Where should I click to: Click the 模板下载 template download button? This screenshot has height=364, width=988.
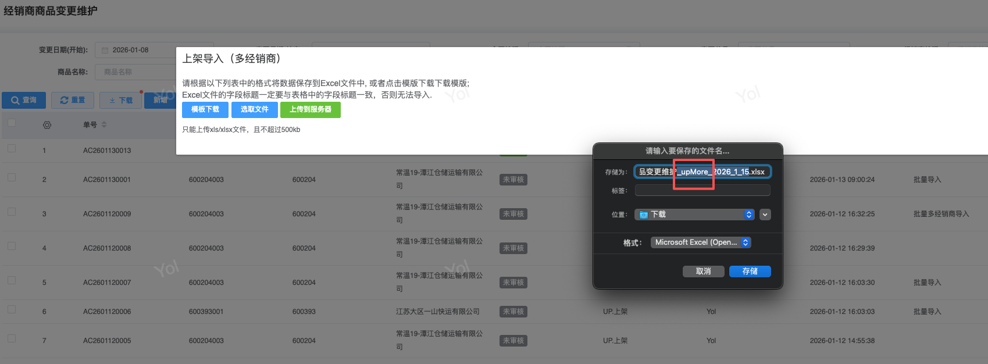click(x=205, y=109)
